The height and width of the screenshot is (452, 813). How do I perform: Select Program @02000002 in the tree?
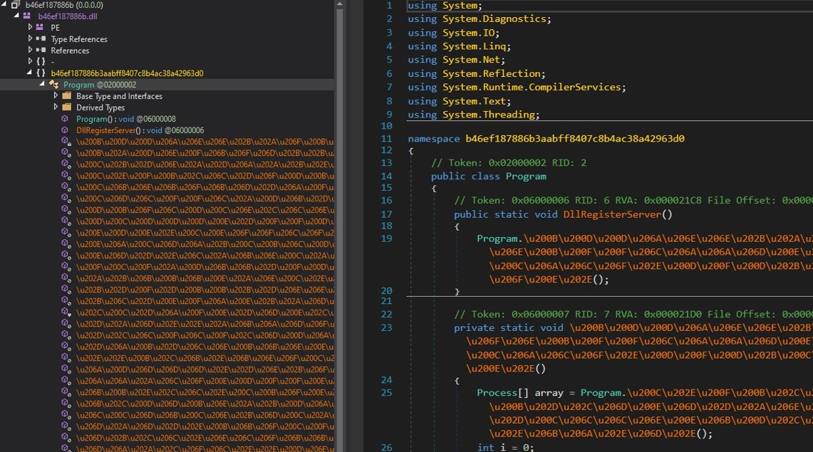tap(100, 85)
